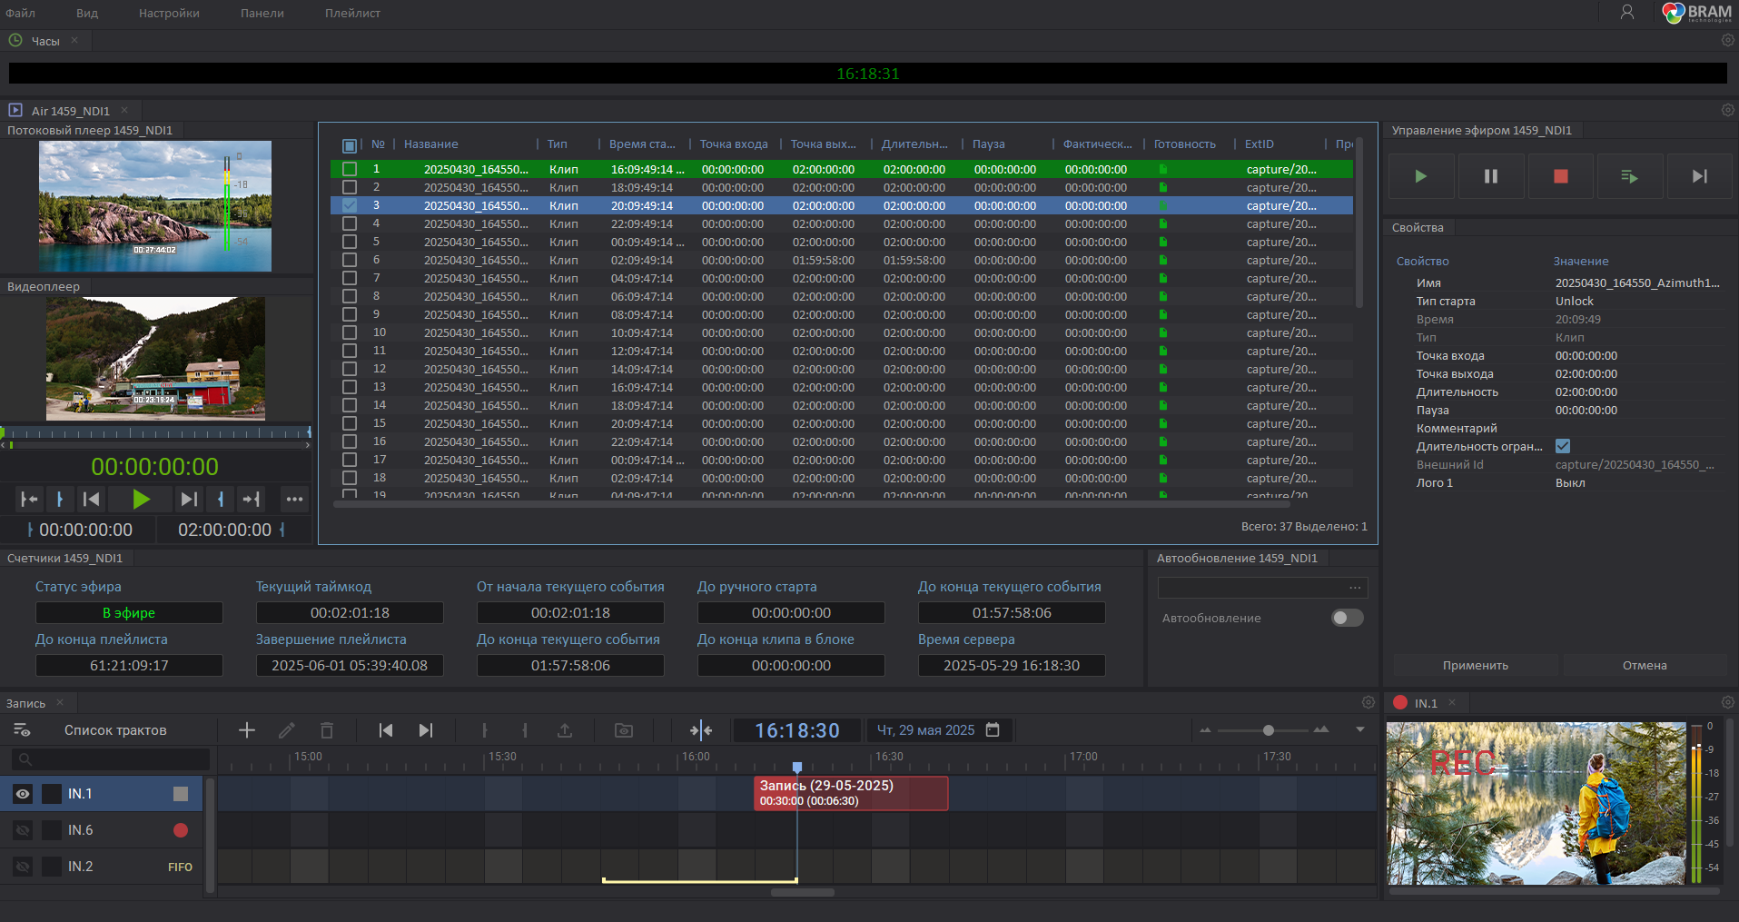Play the clip in the video player
The height and width of the screenshot is (922, 1739).
(x=141, y=499)
